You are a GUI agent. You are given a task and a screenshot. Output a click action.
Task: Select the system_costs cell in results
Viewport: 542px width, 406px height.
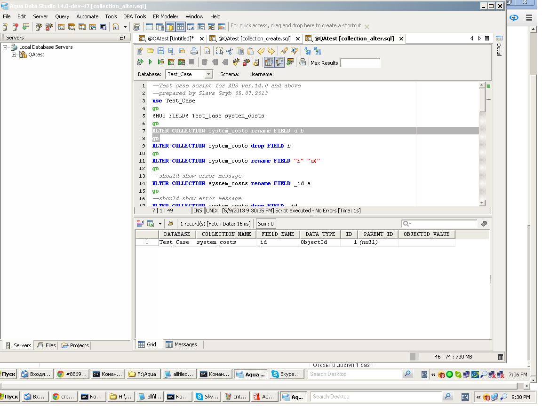(x=226, y=242)
